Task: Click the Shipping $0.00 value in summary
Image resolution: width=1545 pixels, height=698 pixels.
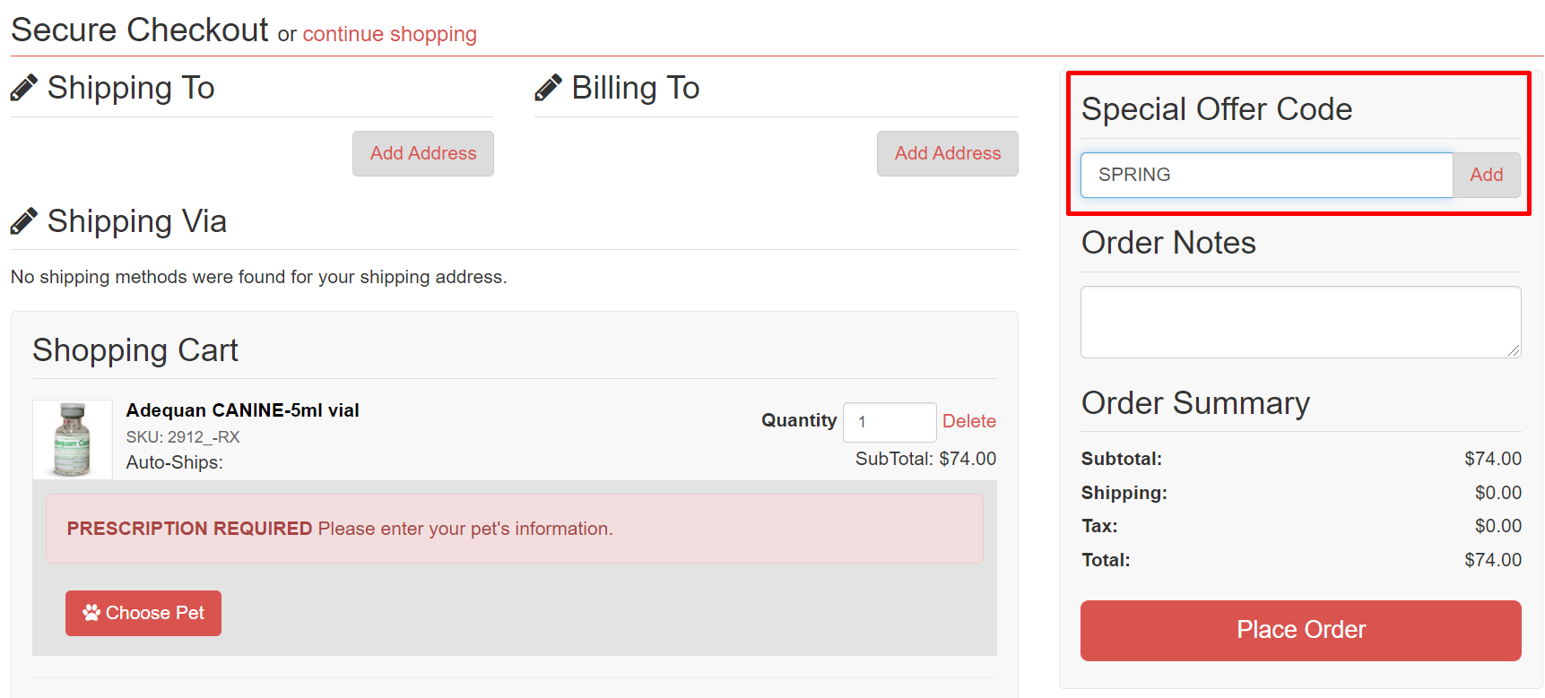Action: tap(1498, 493)
